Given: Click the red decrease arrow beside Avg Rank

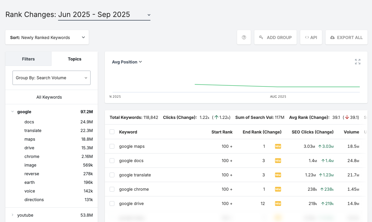Looking at the screenshot, I should [x=346, y=117].
